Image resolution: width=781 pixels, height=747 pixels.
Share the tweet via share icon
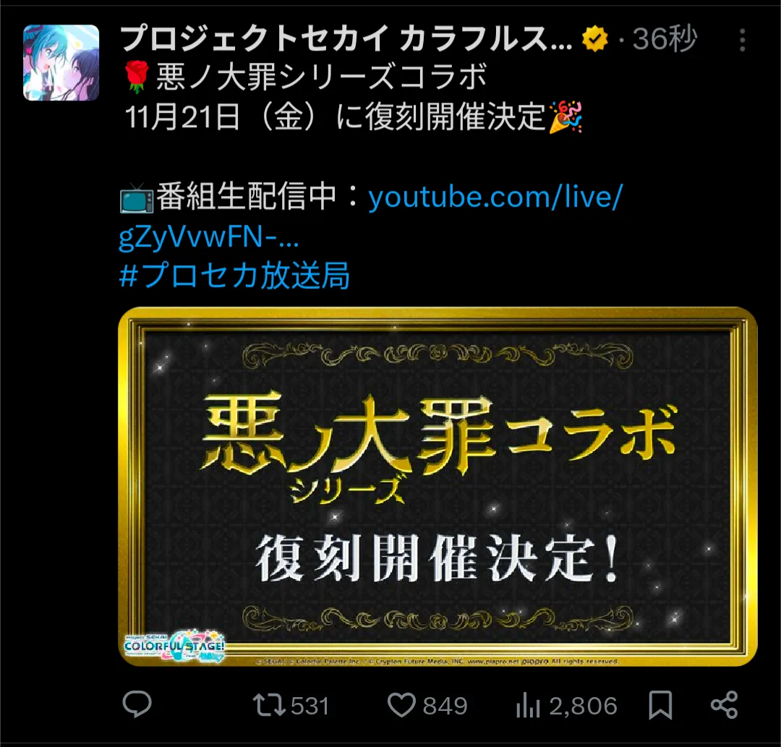click(x=724, y=704)
